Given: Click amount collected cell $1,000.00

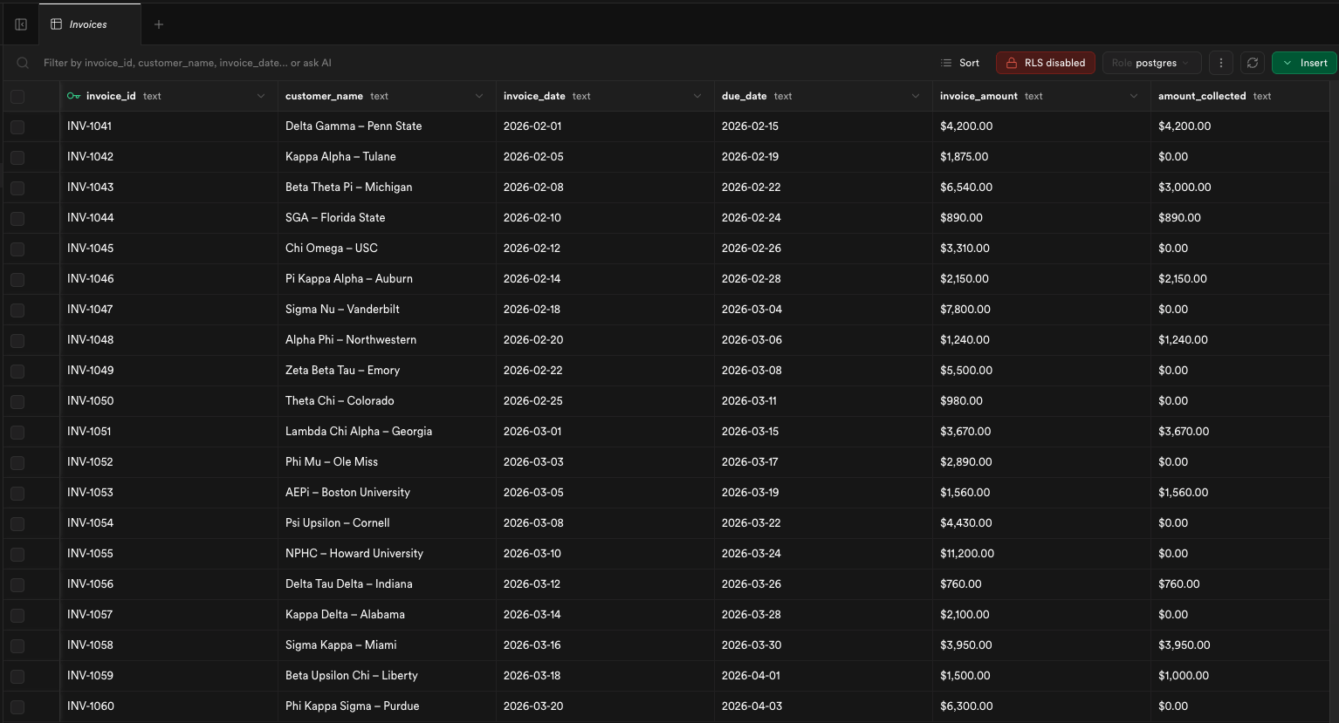Looking at the screenshot, I should click(1241, 676).
